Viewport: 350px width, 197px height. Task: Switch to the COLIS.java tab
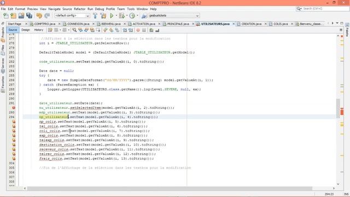tap(281, 24)
